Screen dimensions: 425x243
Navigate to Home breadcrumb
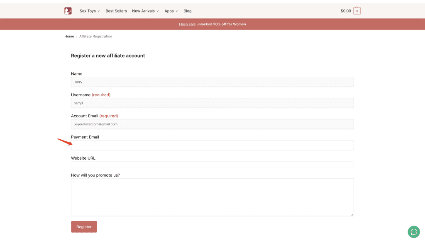[69, 36]
